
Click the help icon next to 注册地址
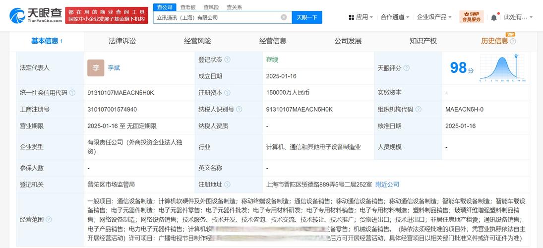click(x=227, y=185)
